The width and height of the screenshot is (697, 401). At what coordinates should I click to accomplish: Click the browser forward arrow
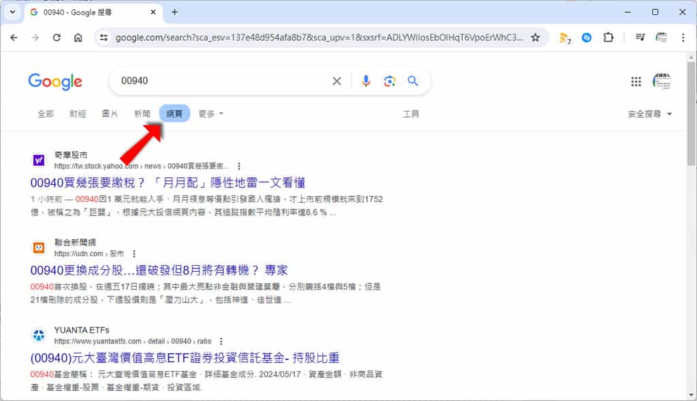click(x=35, y=38)
